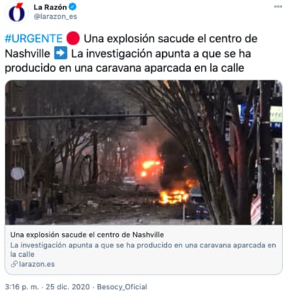Open the larazon.es domain link
This screenshot has height=292, width=288.
[37, 264]
